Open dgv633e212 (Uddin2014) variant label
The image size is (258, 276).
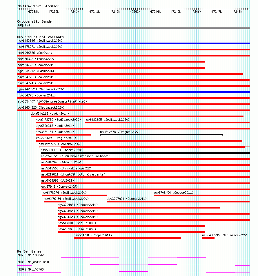(x=37, y=71)
